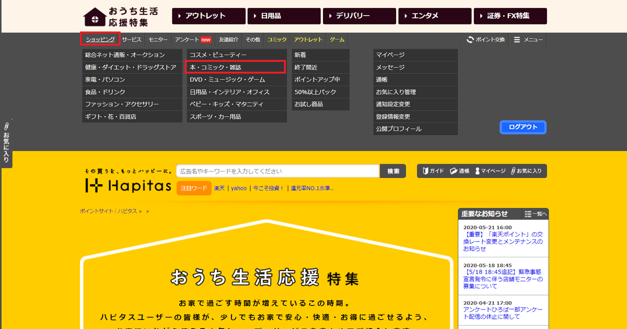Viewport: 627px width, 329px height.
Task: Focus the keyword search input field
Action: point(277,171)
